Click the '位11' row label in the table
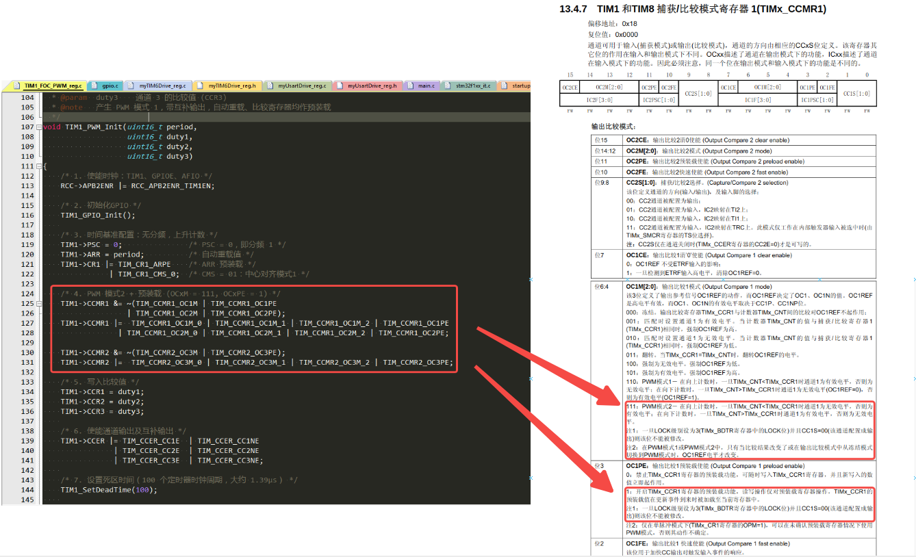 (x=601, y=161)
